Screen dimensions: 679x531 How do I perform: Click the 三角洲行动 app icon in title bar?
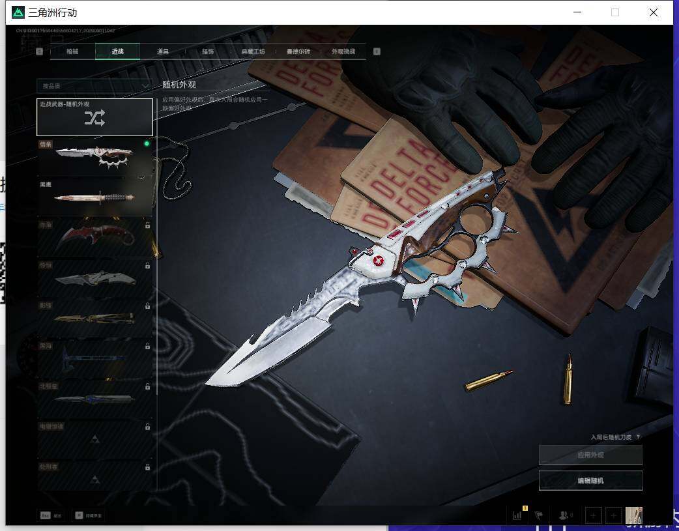(x=18, y=12)
